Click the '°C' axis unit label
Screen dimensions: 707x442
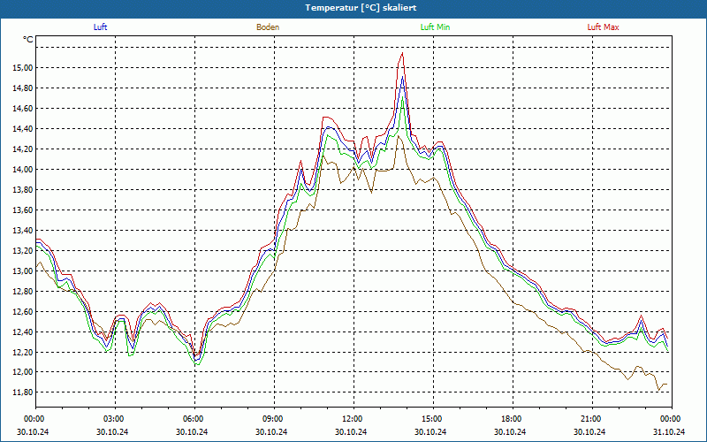pyautogui.click(x=28, y=40)
